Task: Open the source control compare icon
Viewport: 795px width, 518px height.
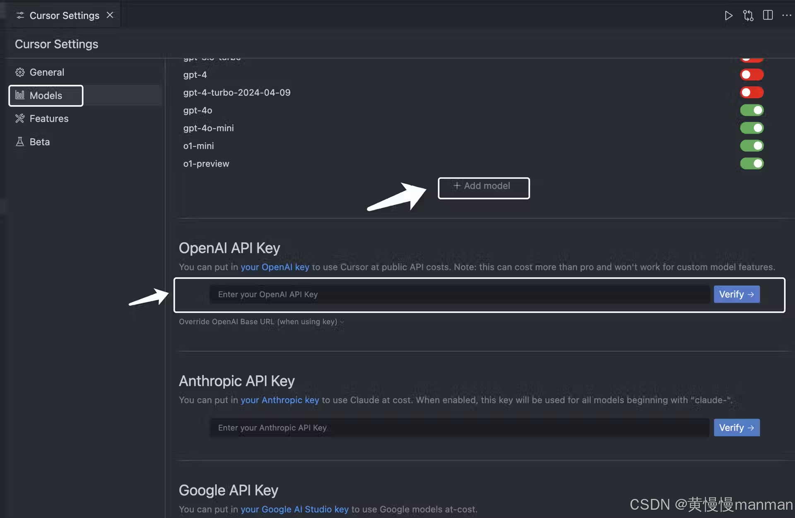Action: (748, 16)
